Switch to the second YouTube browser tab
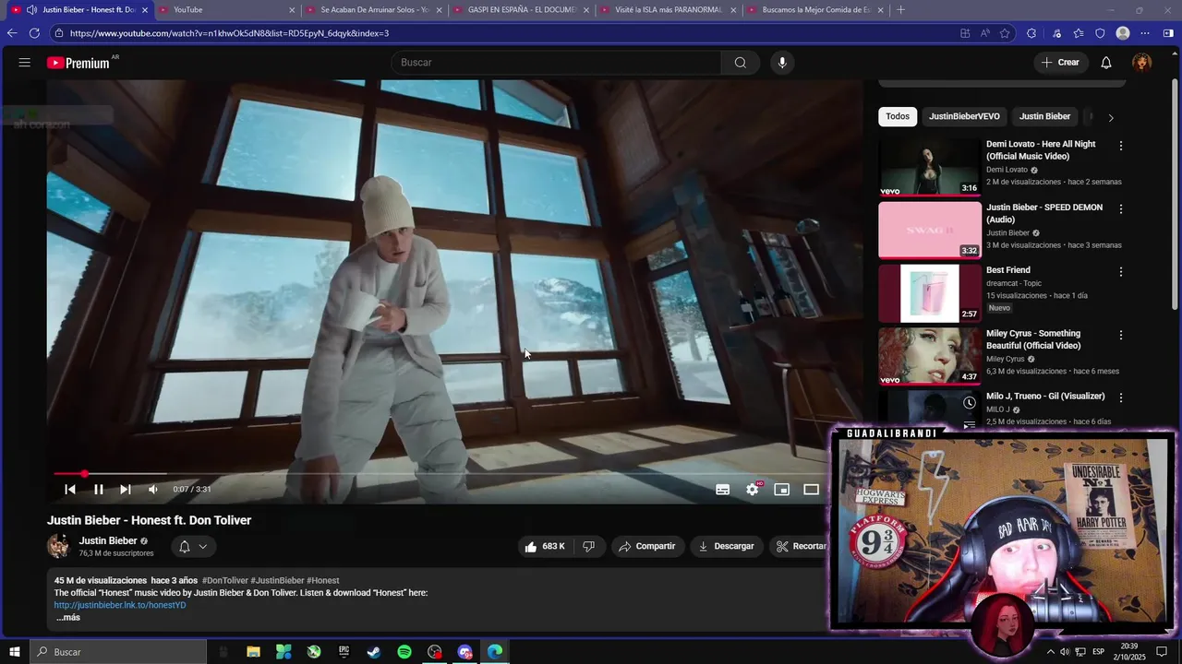Viewport: 1182px width, 664px height. (x=227, y=10)
